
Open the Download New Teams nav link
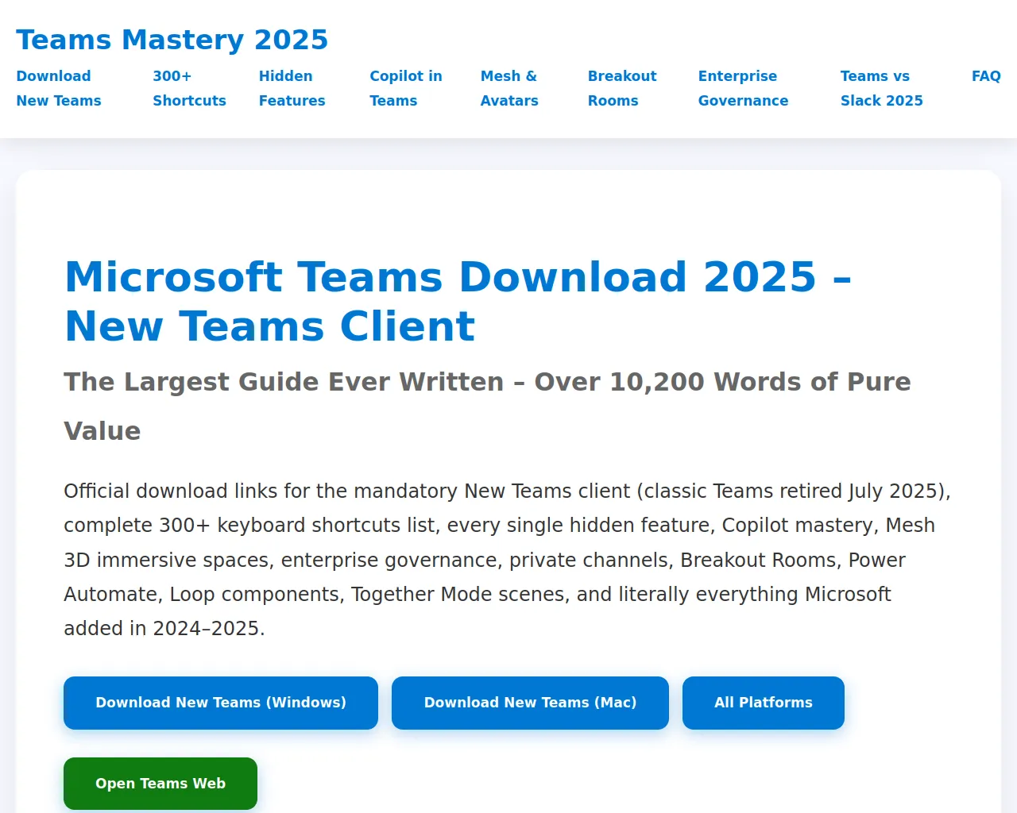click(x=59, y=88)
